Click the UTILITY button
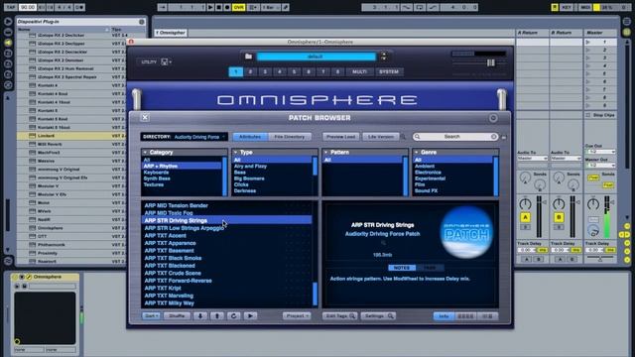The width and height of the screenshot is (635, 357). coord(149,61)
